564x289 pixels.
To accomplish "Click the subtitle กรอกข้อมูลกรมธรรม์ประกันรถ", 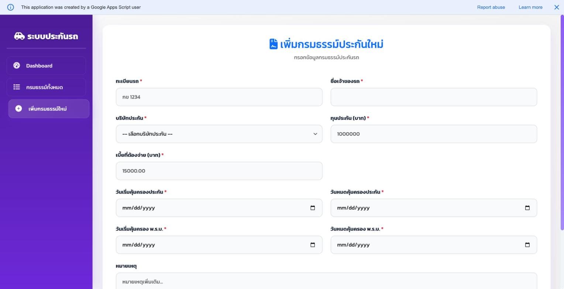I will coord(326,58).
